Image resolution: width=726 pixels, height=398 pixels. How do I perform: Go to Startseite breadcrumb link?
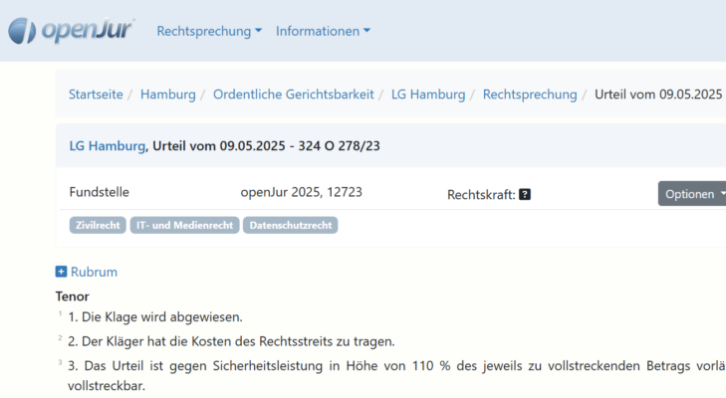tap(96, 95)
